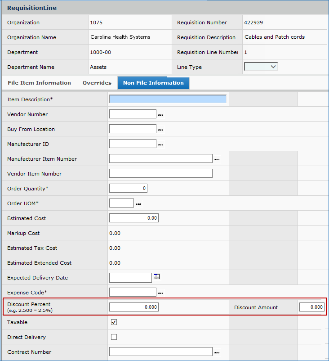Open Expense Code lookup ellipsis

[x=161, y=293]
